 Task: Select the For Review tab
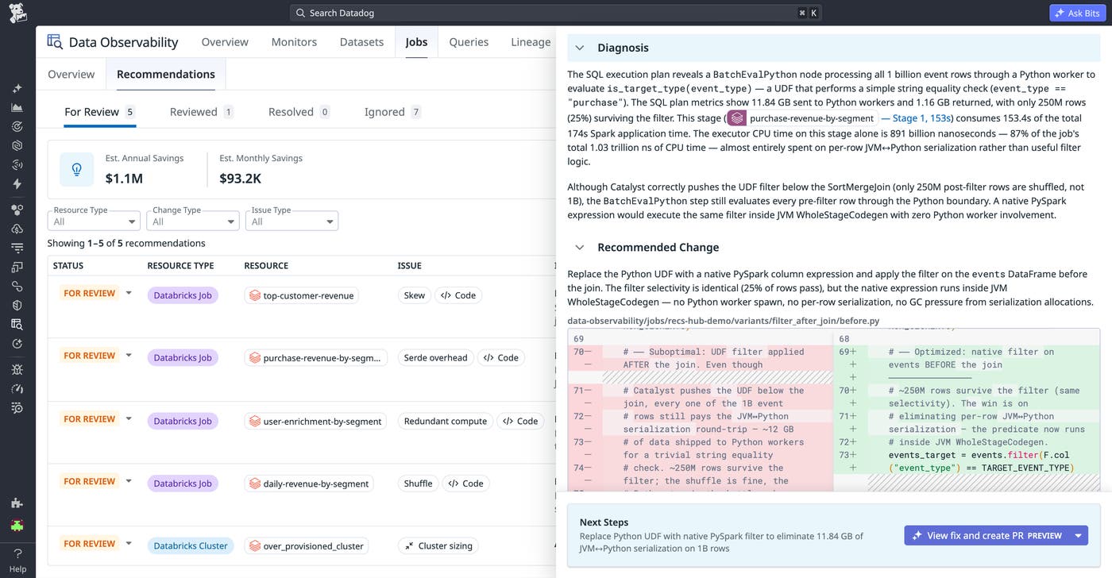coord(99,112)
